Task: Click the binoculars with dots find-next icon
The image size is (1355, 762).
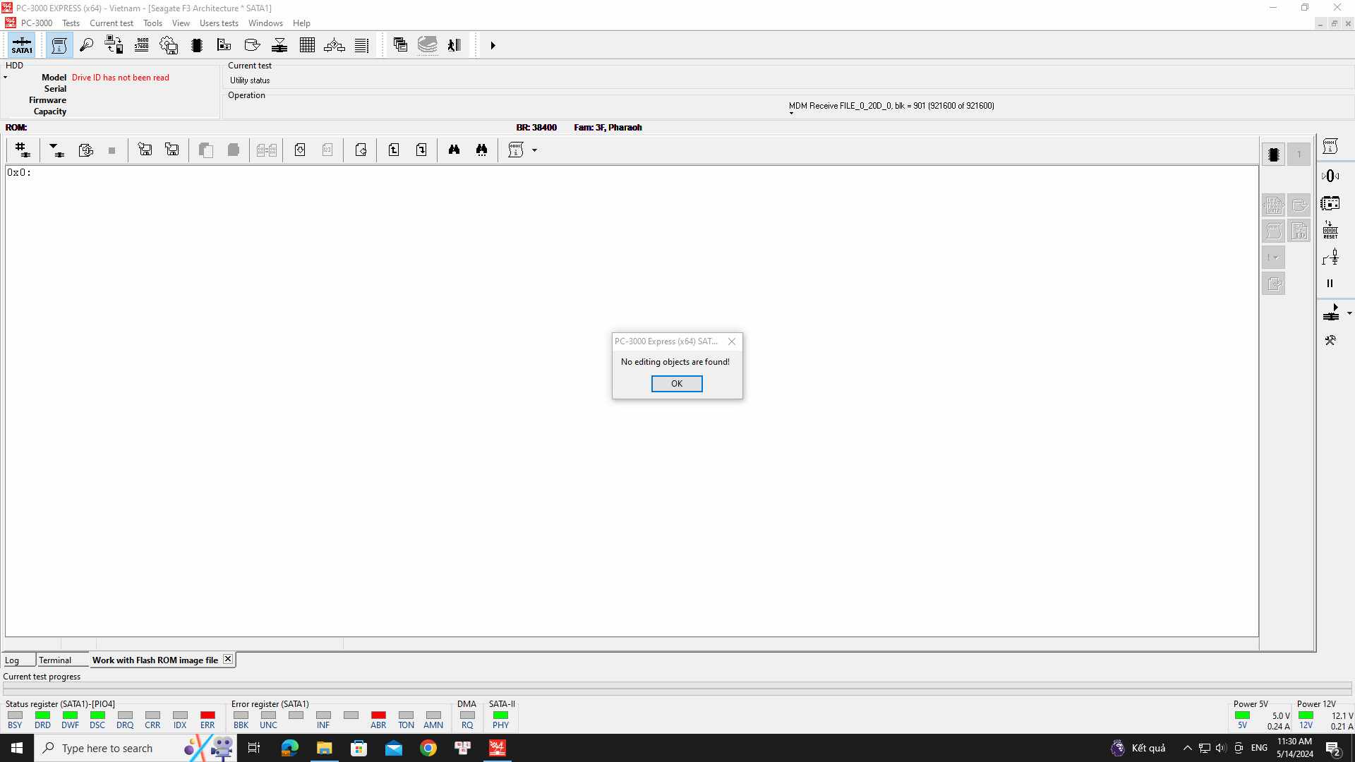Action: click(482, 150)
